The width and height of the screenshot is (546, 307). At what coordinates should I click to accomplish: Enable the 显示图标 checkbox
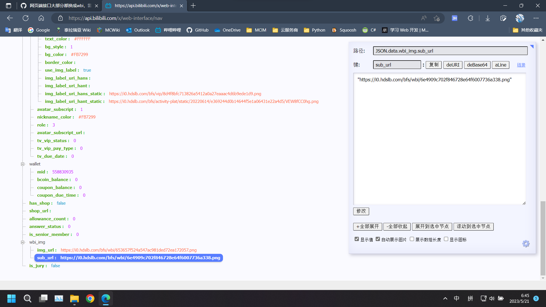[x=446, y=239]
